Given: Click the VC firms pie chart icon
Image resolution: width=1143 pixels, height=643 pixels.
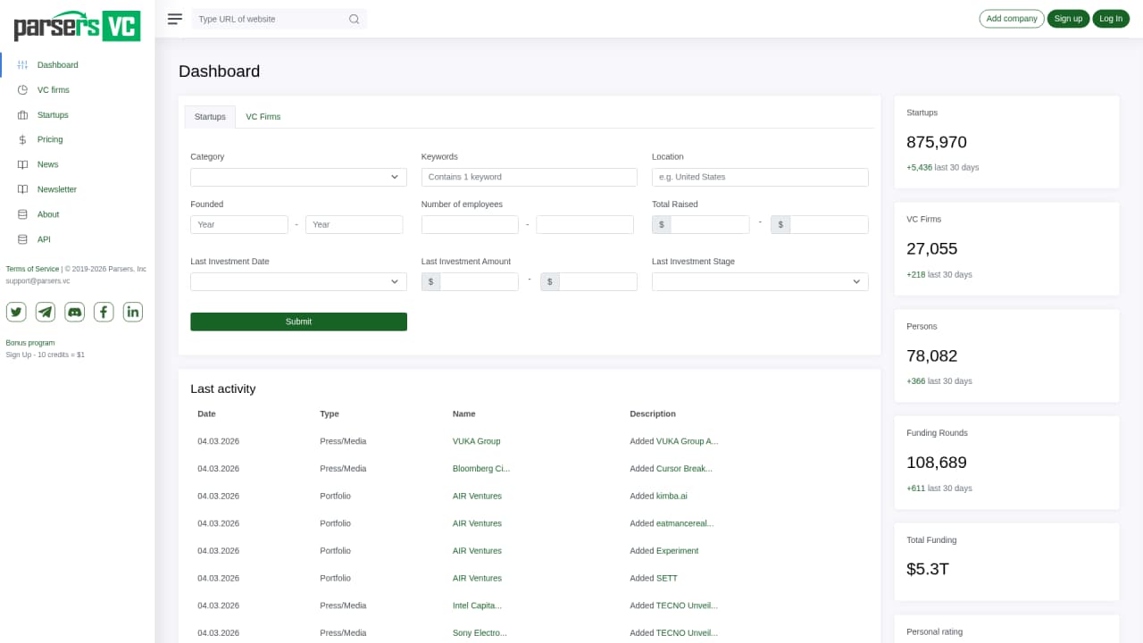Looking at the screenshot, I should 22,90.
